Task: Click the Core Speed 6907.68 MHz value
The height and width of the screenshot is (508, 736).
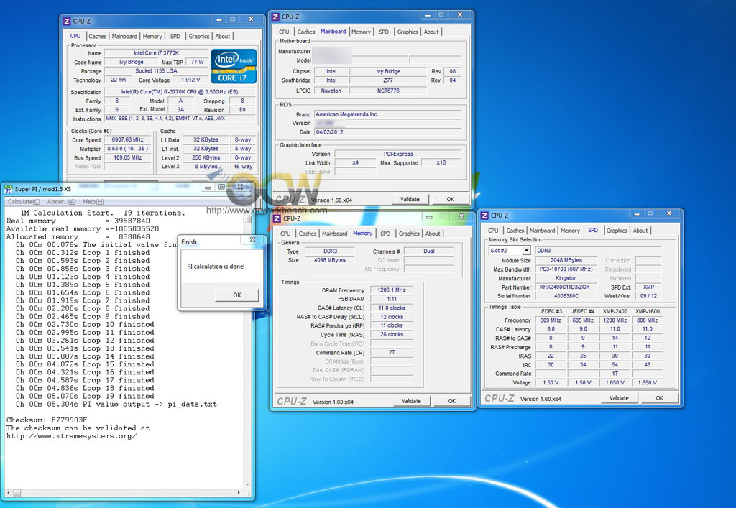Action: [x=128, y=140]
